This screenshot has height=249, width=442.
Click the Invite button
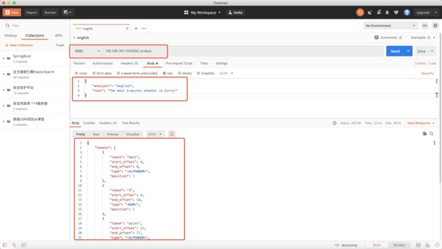click(x=235, y=12)
